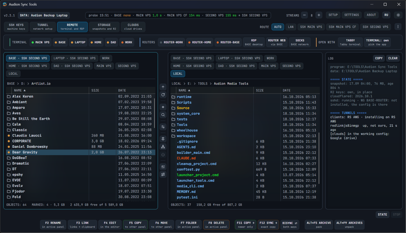Click the folder icon beside runtime
The height and width of the screenshot is (233, 406).
click(x=174, y=97)
